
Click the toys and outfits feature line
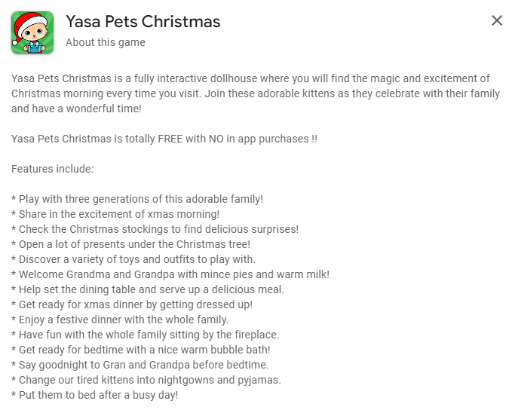tap(133, 259)
